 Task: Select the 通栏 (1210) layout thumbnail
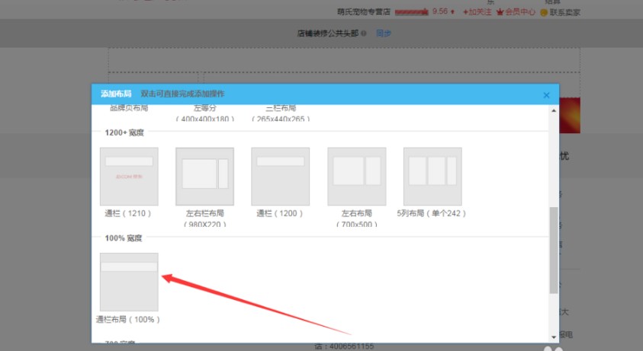point(129,176)
